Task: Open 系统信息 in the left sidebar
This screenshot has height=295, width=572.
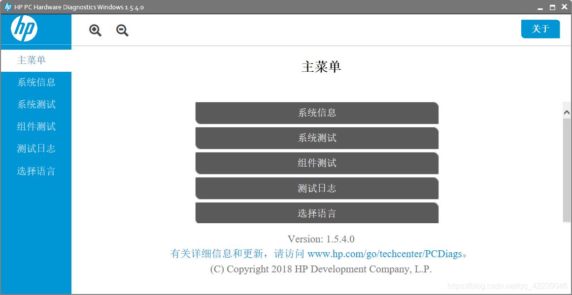Action: point(36,82)
